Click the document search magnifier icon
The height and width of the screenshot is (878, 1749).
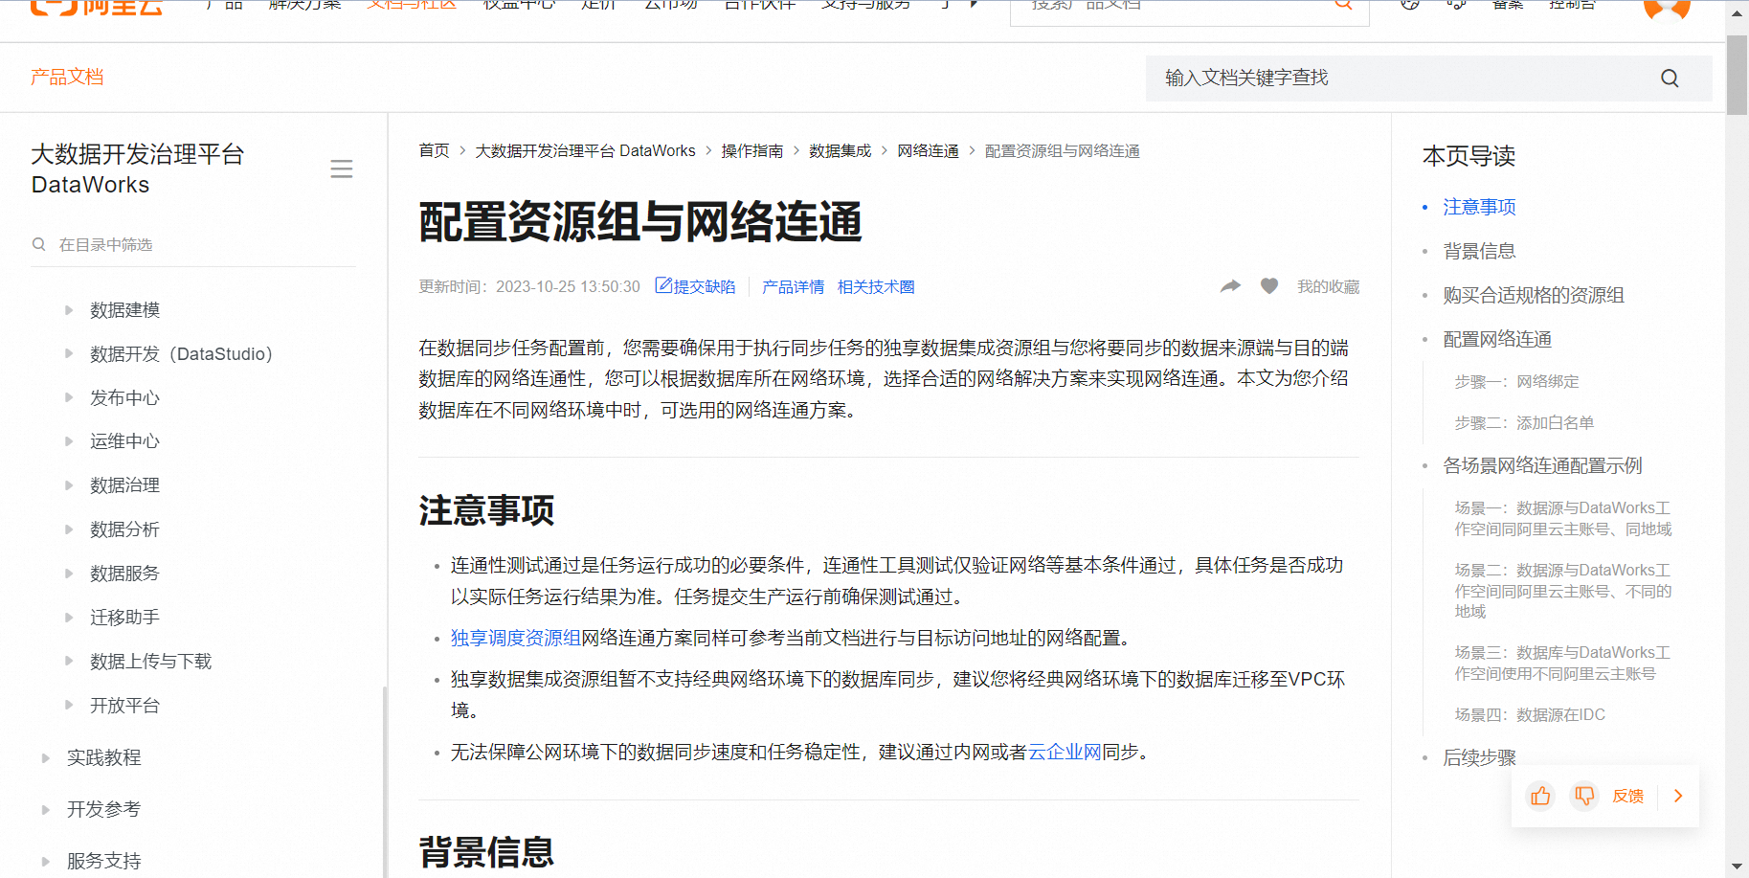(x=1670, y=79)
